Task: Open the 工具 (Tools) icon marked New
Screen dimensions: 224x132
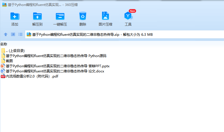Action: (x=128, y=16)
